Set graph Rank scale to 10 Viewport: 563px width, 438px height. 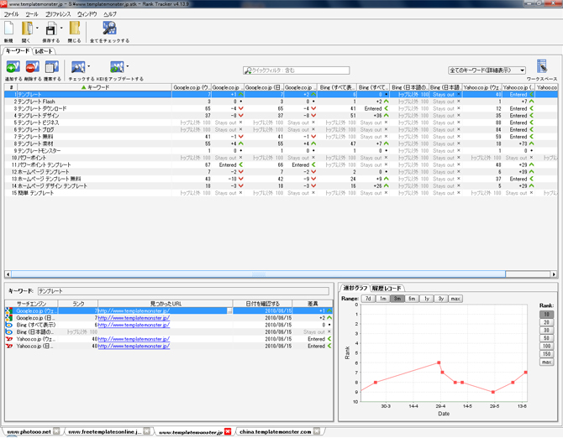tap(546, 315)
